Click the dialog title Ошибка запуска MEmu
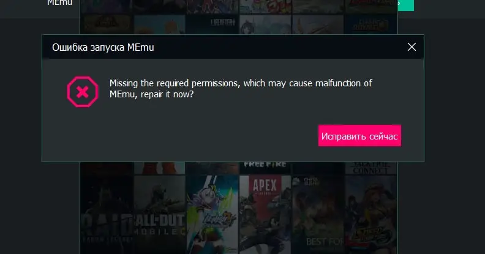Image resolution: width=485 pixels, height=254 pixels. click(x=103, y=47)
